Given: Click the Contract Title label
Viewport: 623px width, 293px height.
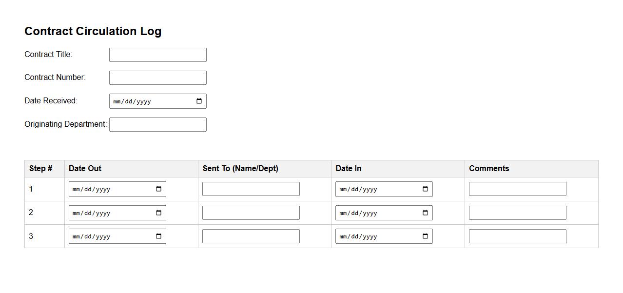Looking at the screenshot, I should (x=48, y=55).
